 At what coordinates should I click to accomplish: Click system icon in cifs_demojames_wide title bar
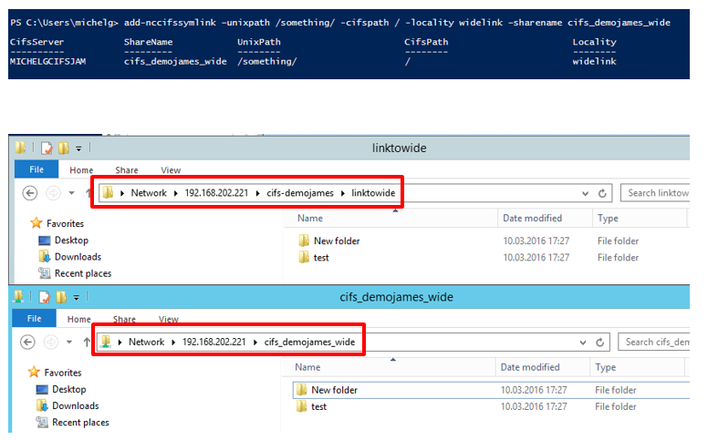click(18, 297)
